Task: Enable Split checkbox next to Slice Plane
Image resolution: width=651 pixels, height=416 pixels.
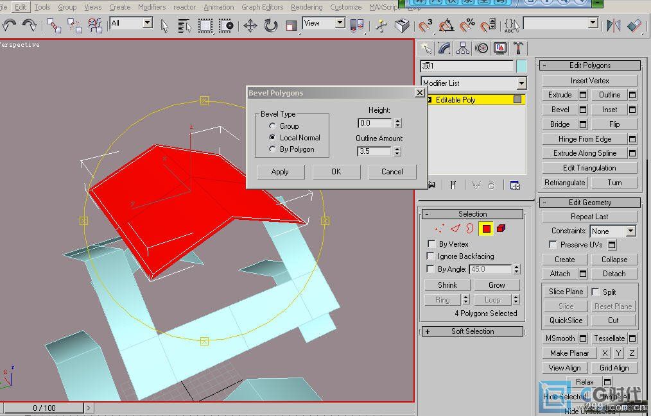Action: (x=595, y=292)
